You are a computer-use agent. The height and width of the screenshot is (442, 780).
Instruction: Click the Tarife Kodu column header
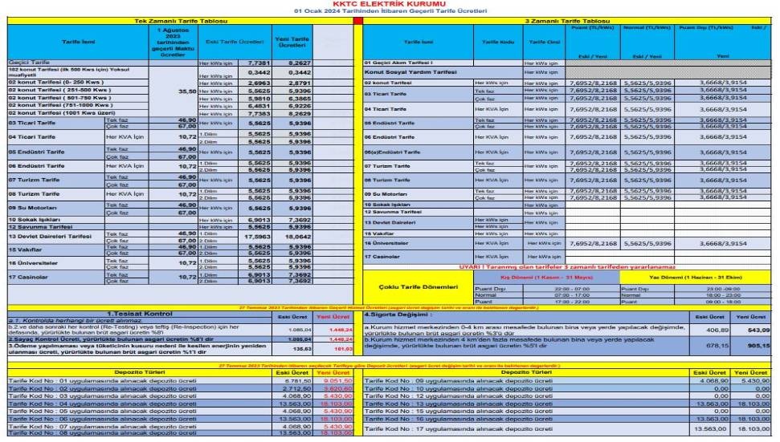(x=497, y=40)
